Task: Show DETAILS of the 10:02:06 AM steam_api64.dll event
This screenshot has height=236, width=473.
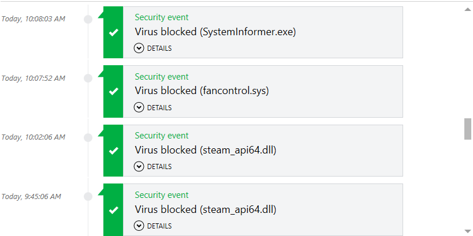Action: pos(153,167)
